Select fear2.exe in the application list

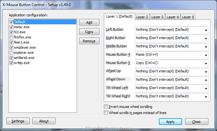pyautogui.click(x=21, y=42)
